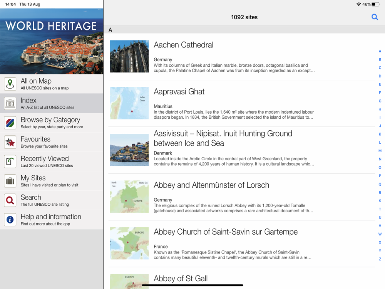Jump to letter D in the index

point(380,76)
